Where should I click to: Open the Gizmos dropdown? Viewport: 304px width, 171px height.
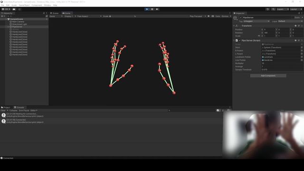click(226, 16)
